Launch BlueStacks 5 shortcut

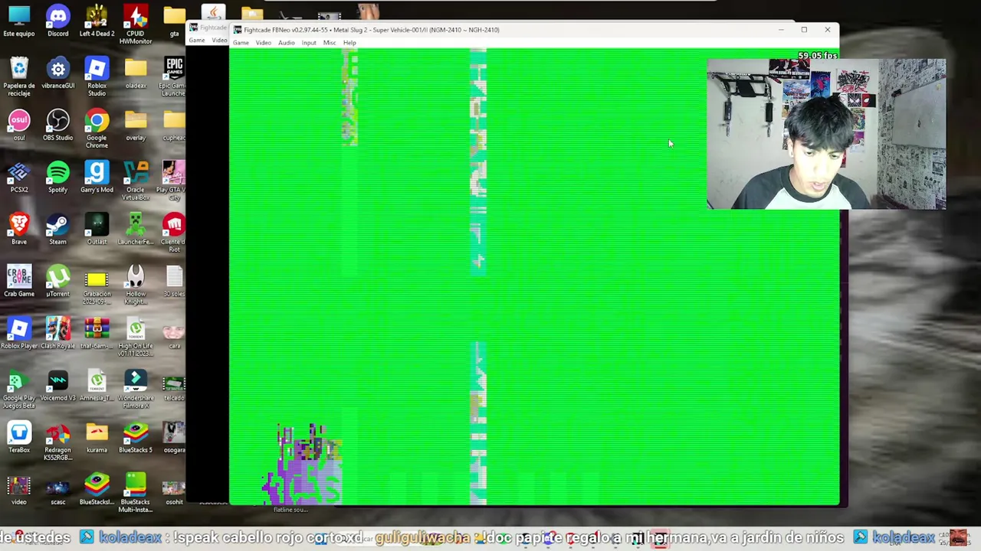pyautogui.click(x=136, y=438)
